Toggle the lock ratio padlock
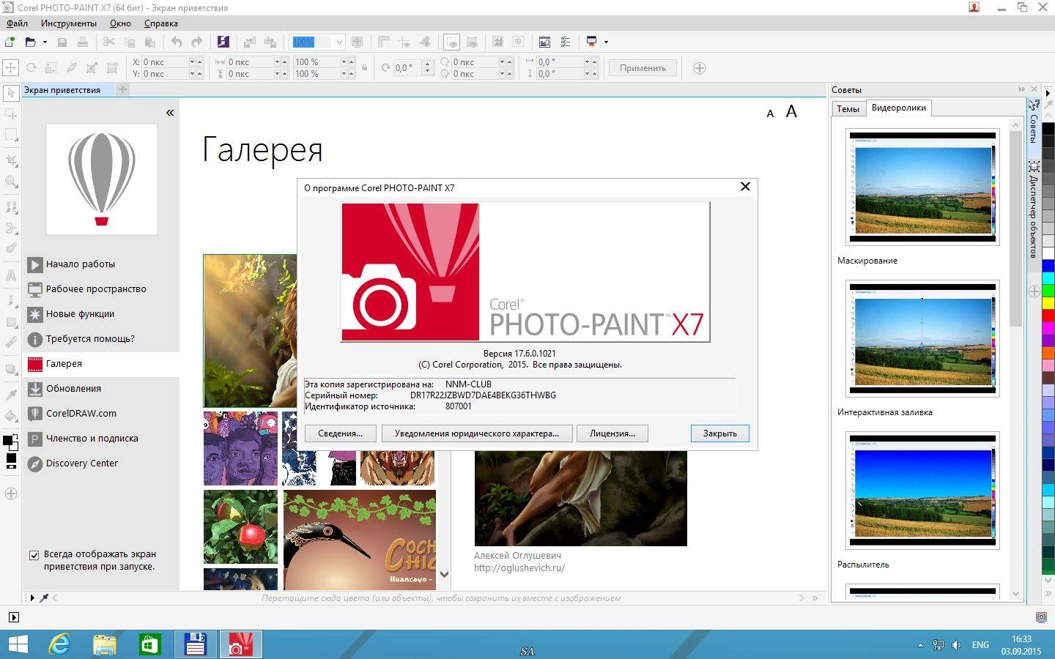The width and height of the screenshot is (1055, 659). (364, 68)
